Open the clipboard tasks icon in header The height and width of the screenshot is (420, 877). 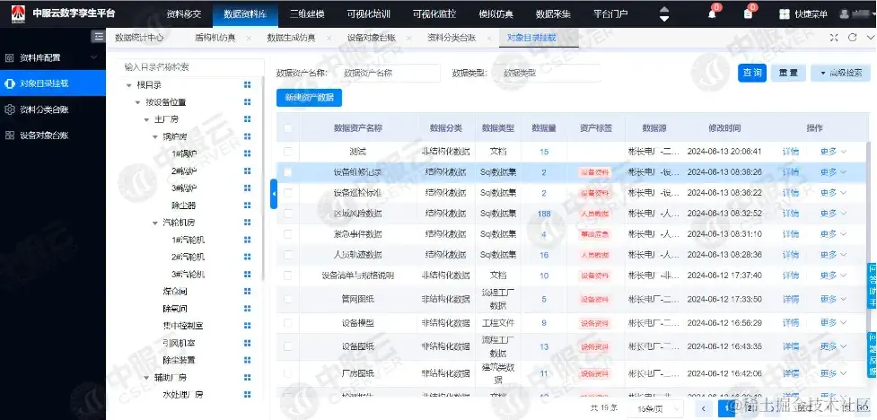coord(749,14)
